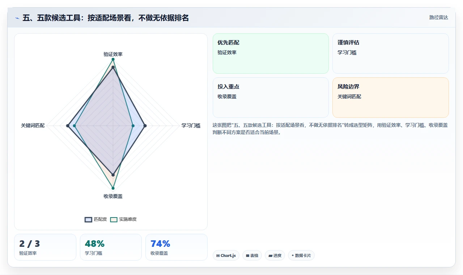
Task: Click the 收录覆盖 radar axis label
Action: coord(113,196)
